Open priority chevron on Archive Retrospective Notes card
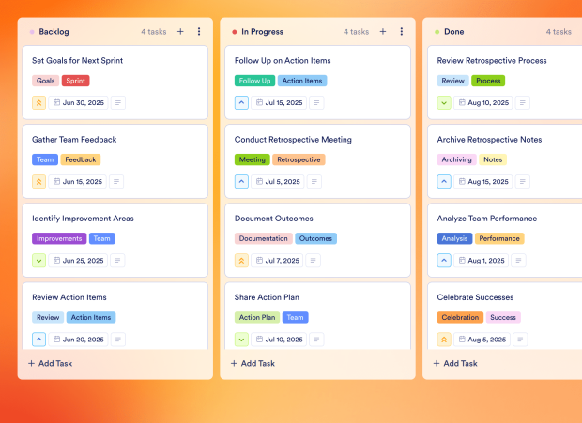582x423 pixels. 444,182
